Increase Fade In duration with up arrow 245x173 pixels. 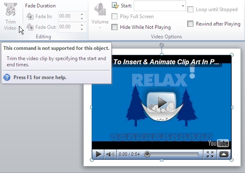[x=82, y=14]
